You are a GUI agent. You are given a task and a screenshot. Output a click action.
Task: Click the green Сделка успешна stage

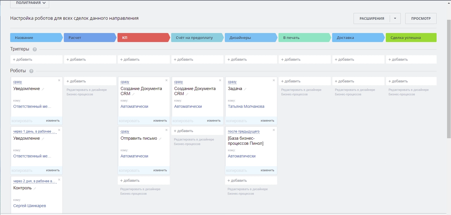(411, 38)
